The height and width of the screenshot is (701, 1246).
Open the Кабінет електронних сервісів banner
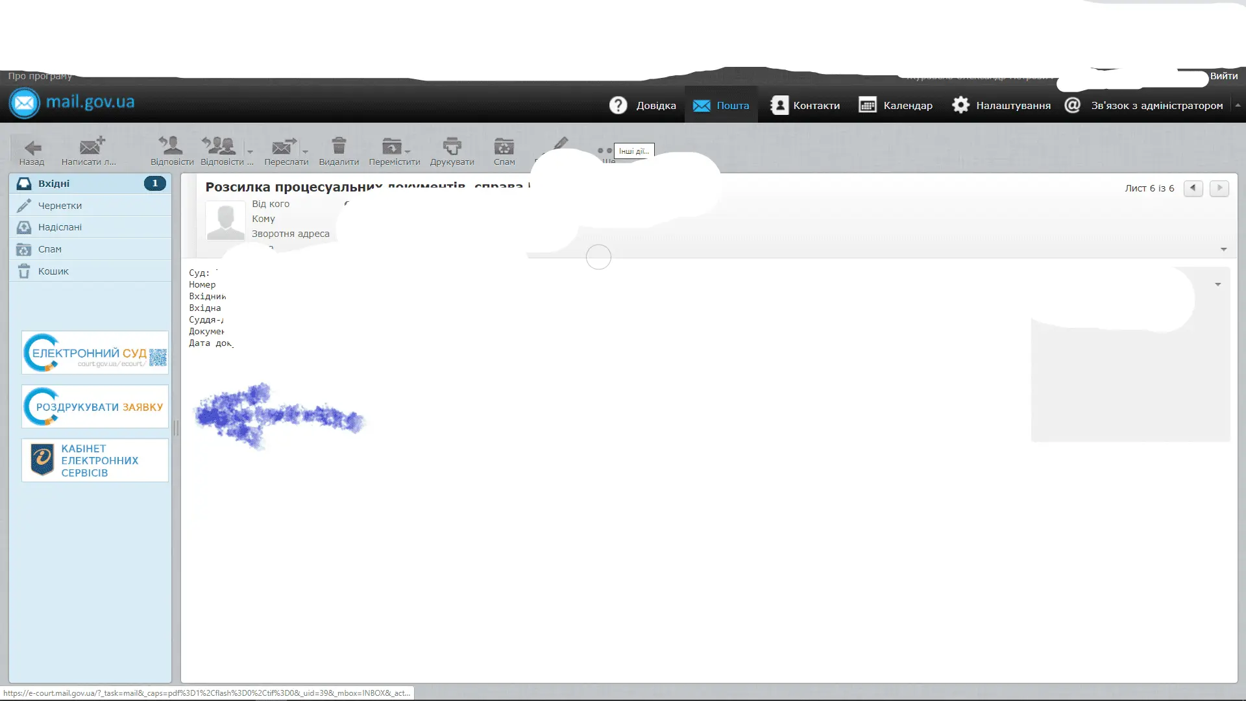[x=94, y=460]
